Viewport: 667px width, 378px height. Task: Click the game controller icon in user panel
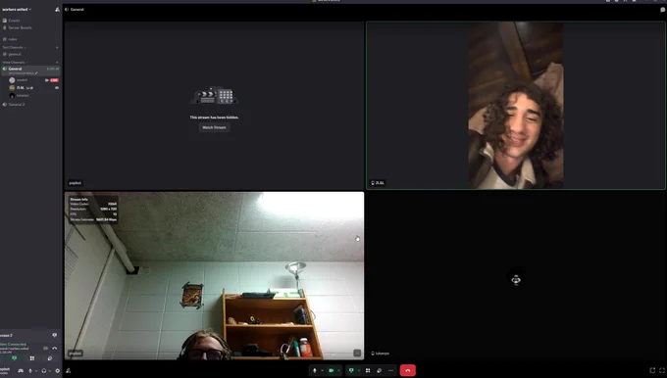[21, 371]
